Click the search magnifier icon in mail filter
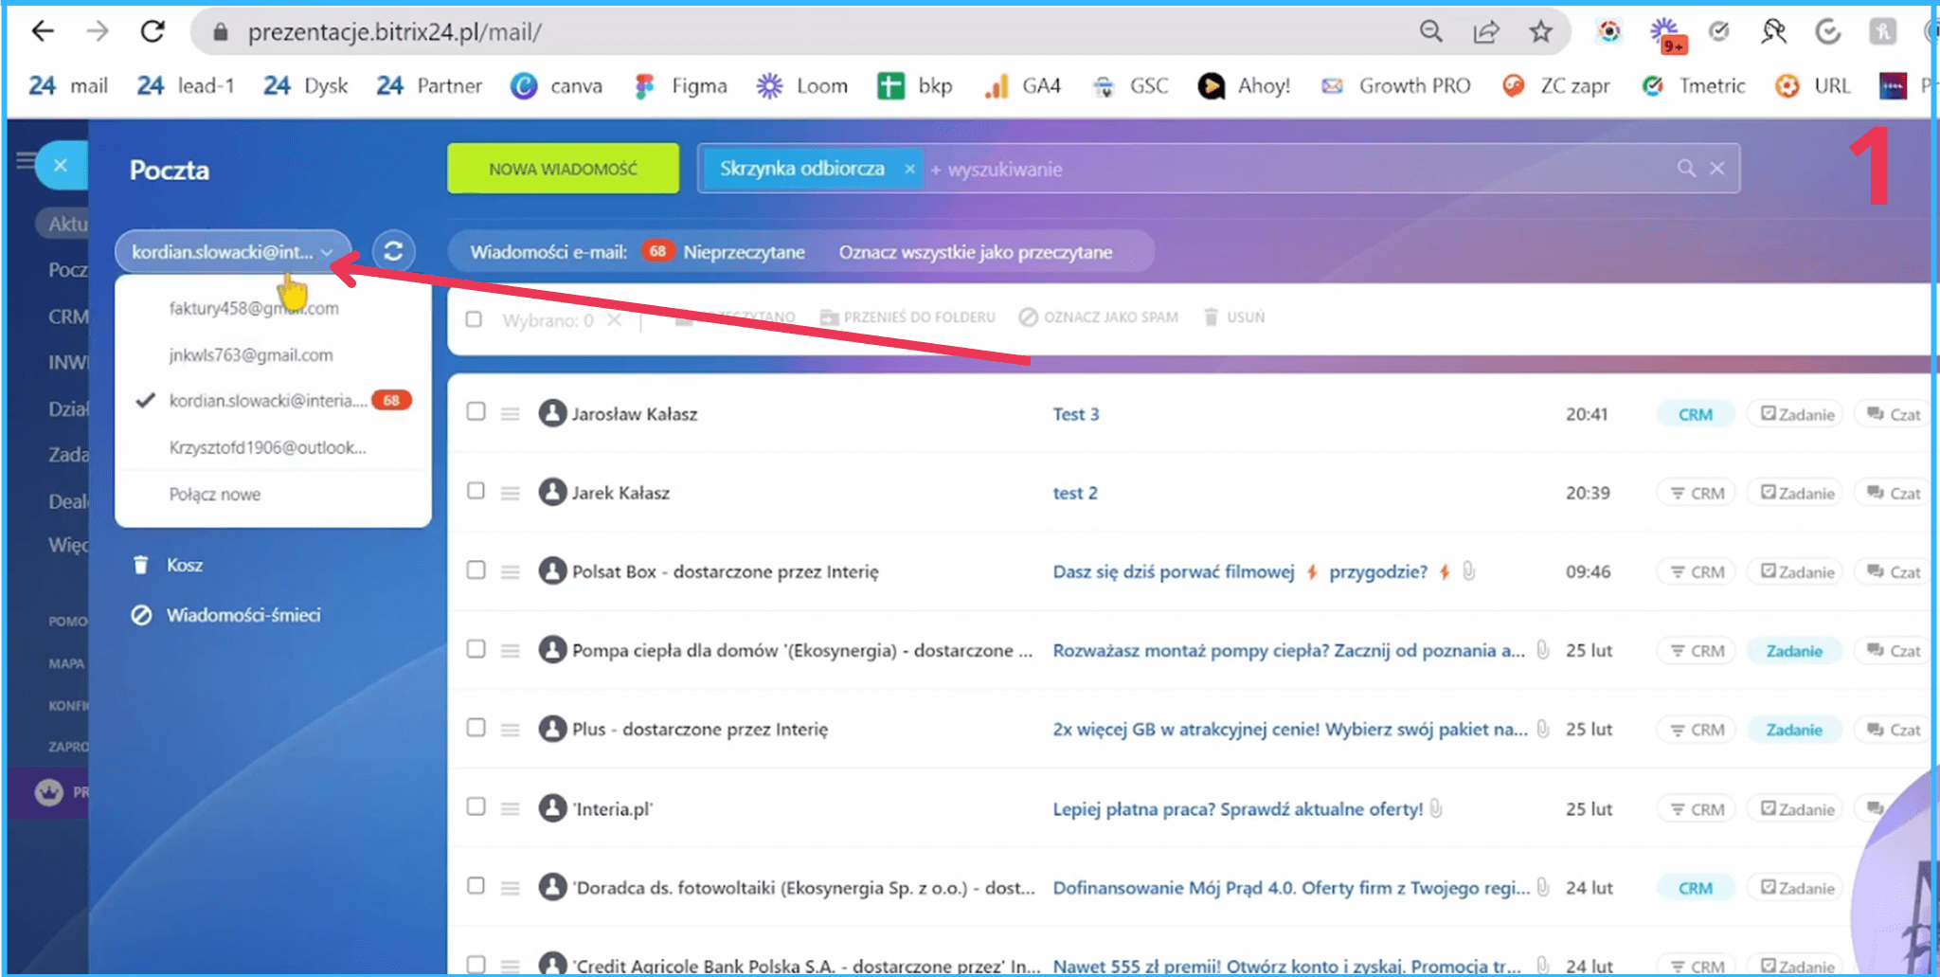The image size is (1940, 977). 1686,169
